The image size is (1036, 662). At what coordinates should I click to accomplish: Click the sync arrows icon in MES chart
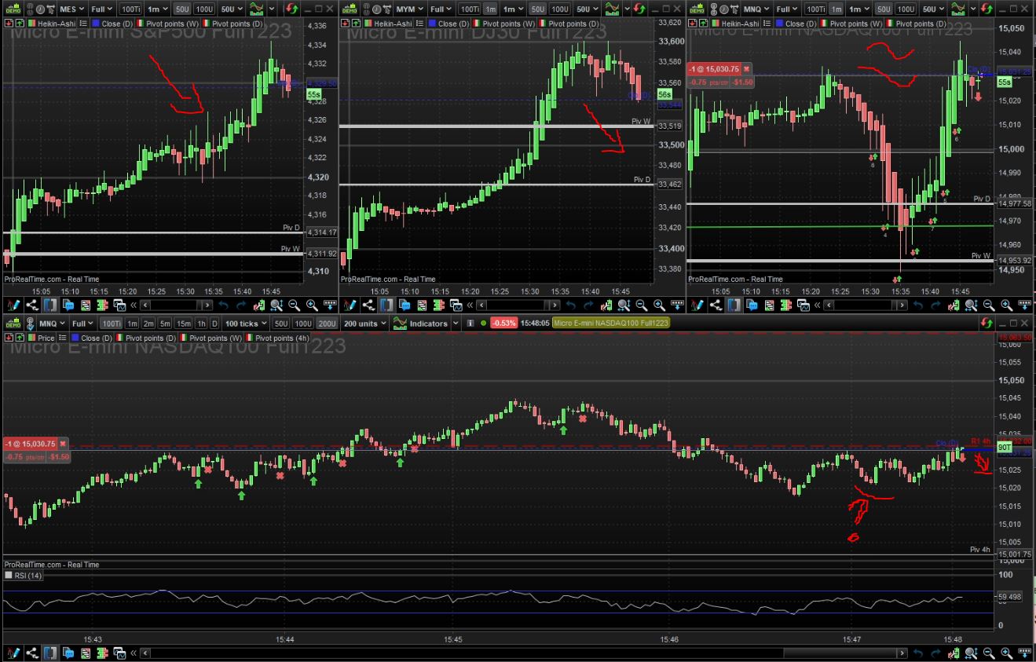tap(291, 9)
